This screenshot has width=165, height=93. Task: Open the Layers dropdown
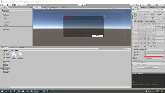click(x=153, y=5)
